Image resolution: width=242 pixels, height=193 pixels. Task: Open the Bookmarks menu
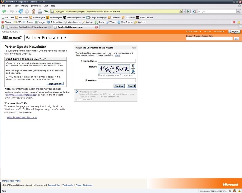pyautogui.click(x=35, y=6)
